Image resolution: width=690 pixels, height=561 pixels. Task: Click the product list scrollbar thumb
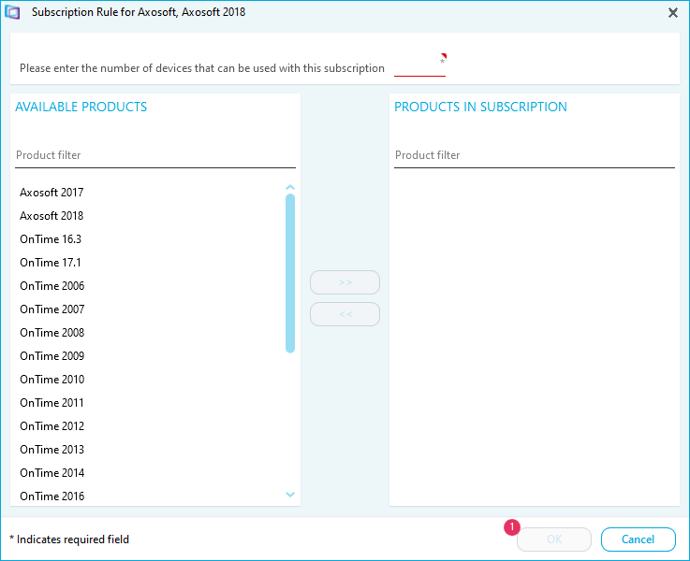(290, 273)
